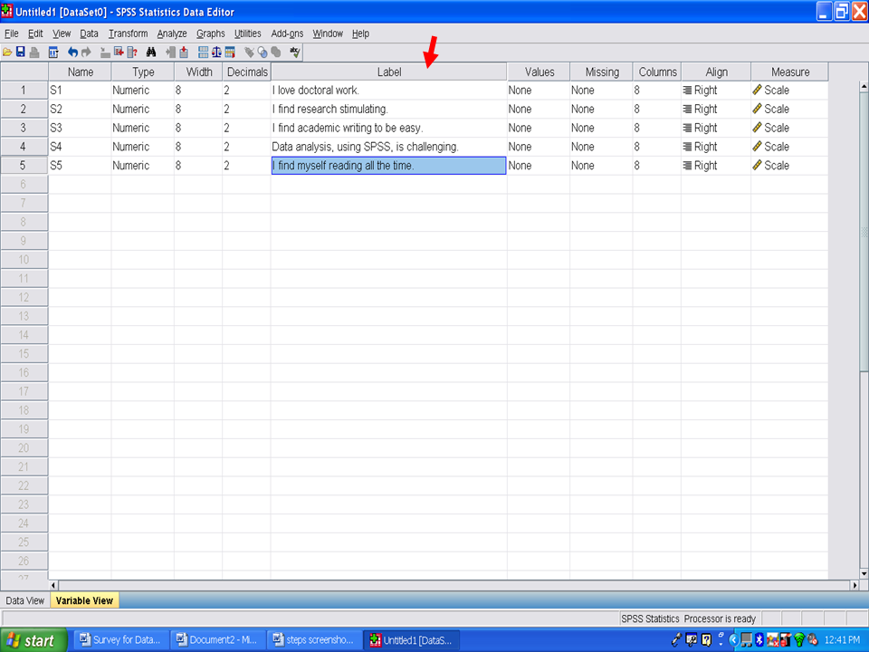The width and height of the screenshot is (869, 652).
Task: Open Survey for Data taskbar item
Action: tap(119, 640)
